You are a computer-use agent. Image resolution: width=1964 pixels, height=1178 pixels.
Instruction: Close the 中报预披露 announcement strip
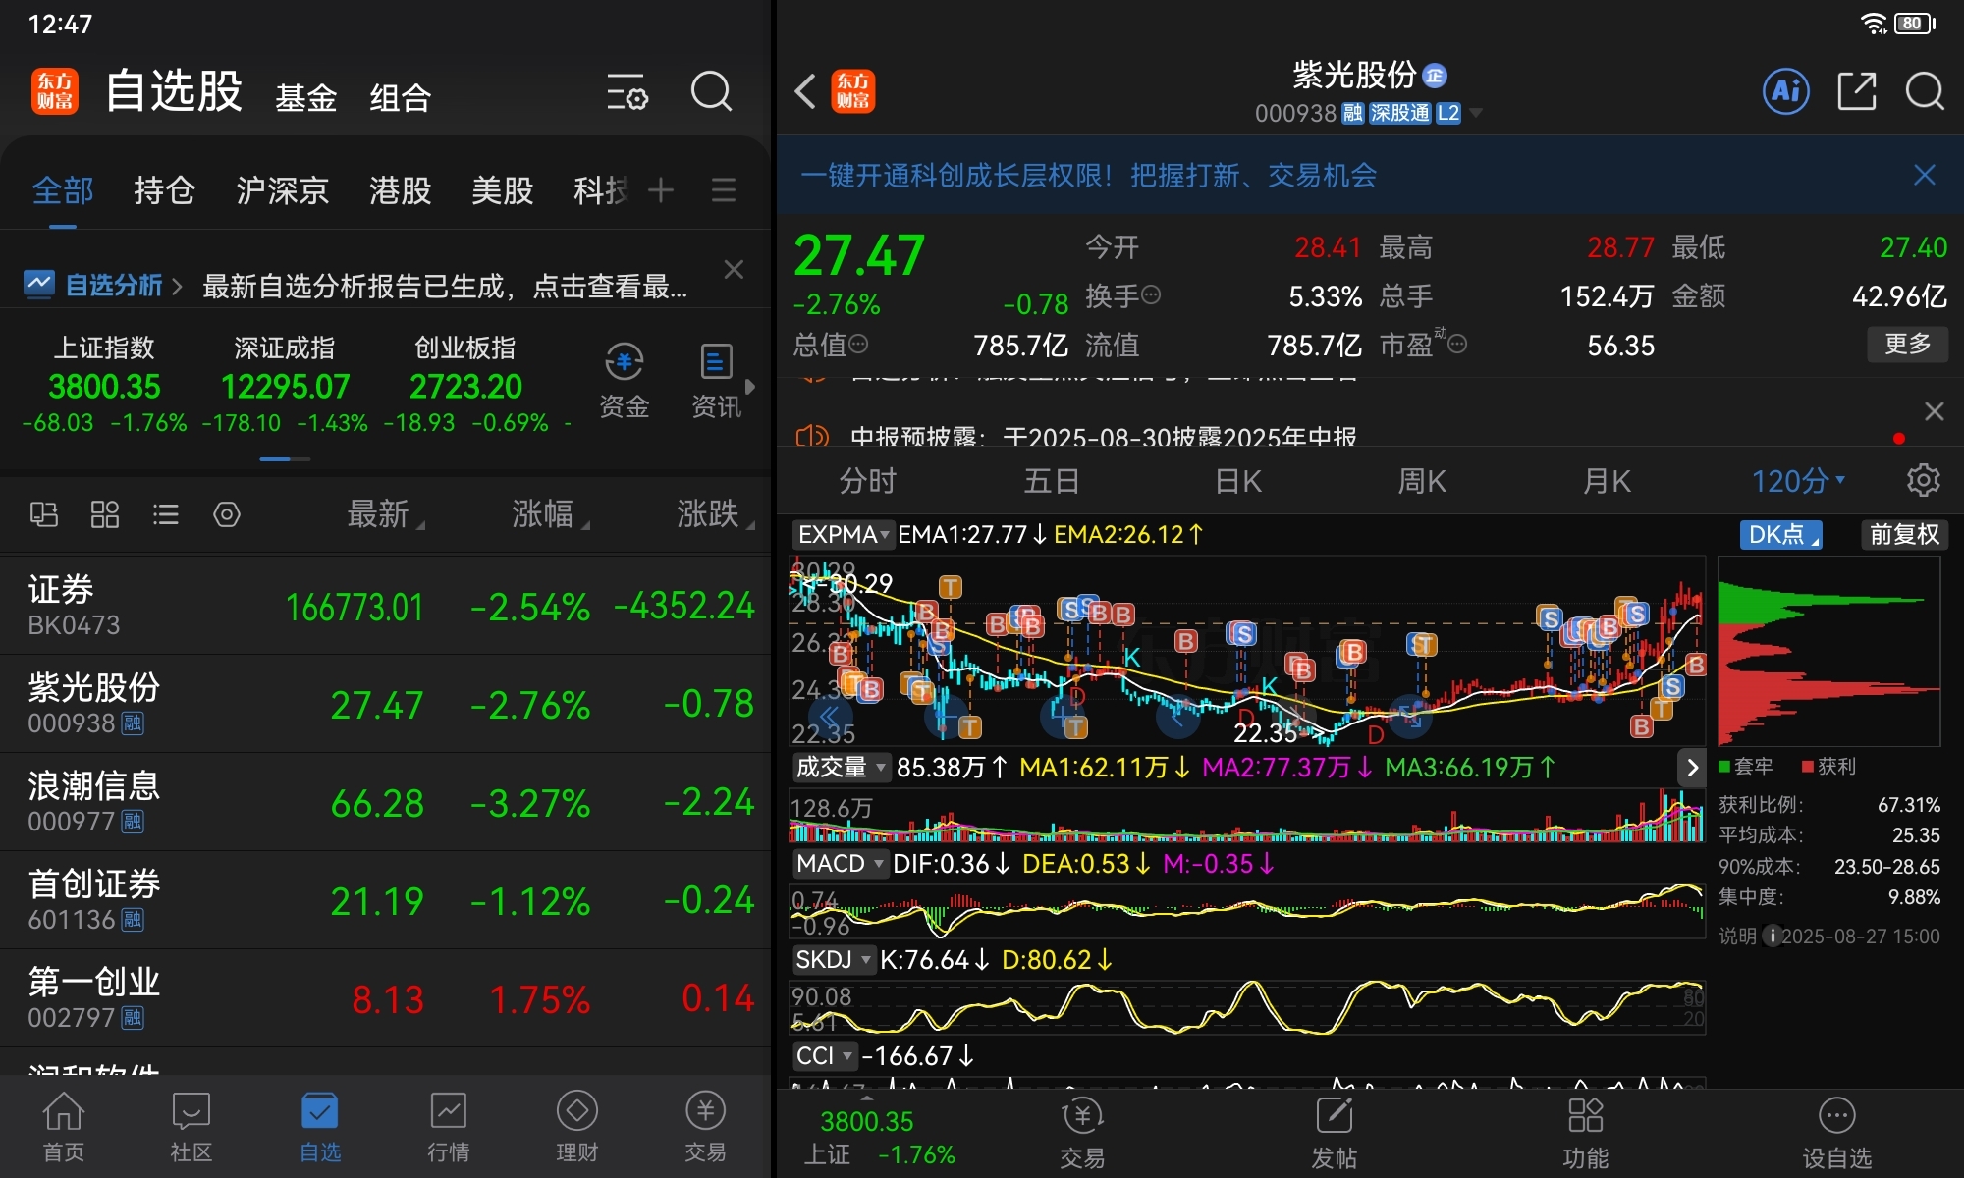tap(1934, 411)
